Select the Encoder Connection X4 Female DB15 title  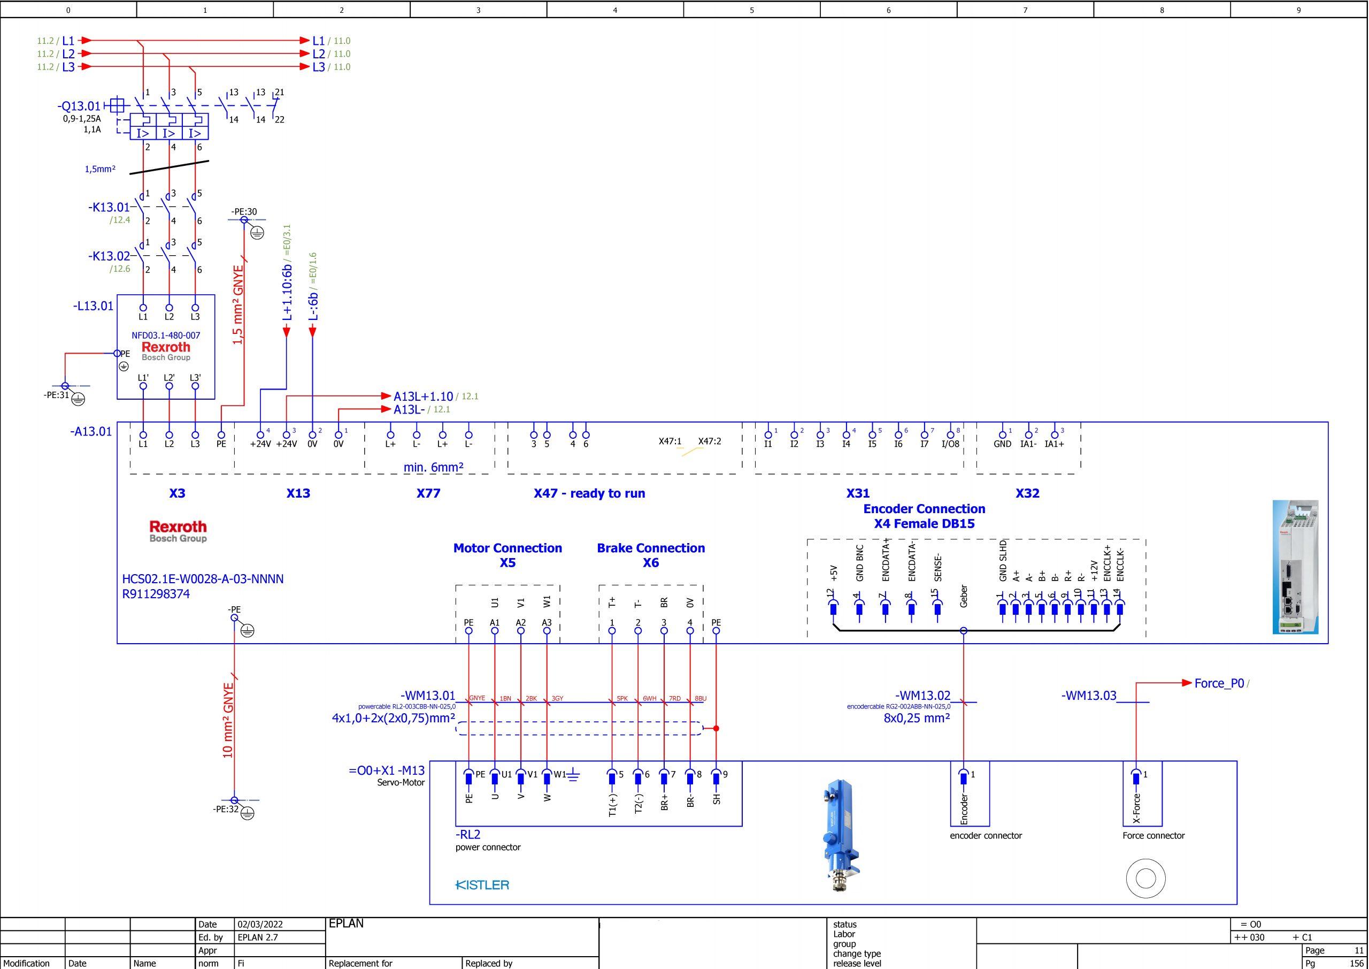click(x=924, y=517)
